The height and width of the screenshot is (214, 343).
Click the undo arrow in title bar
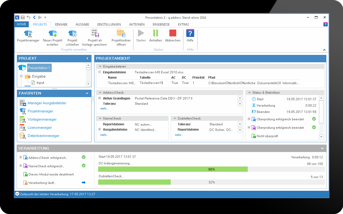28,17
